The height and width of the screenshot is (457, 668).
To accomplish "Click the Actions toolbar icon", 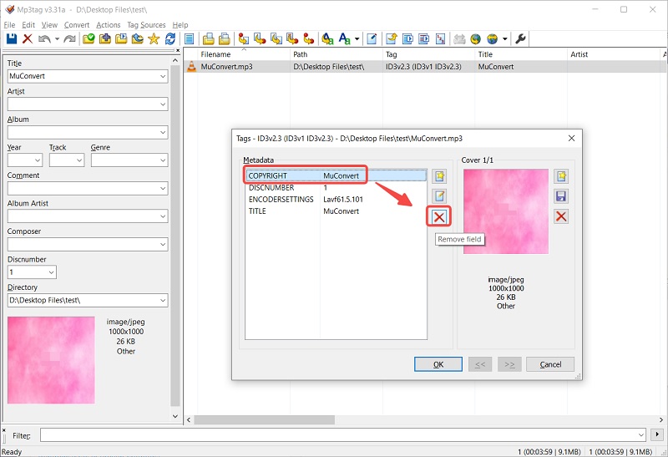I will pos(327,38).
